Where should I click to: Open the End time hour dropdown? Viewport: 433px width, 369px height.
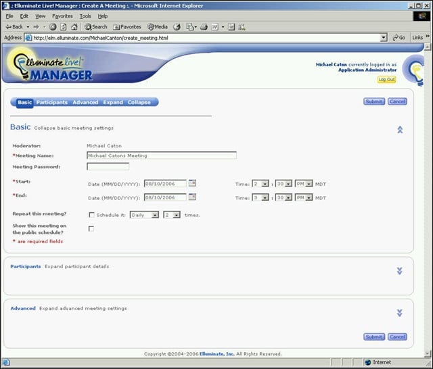(x=260, y=197)
